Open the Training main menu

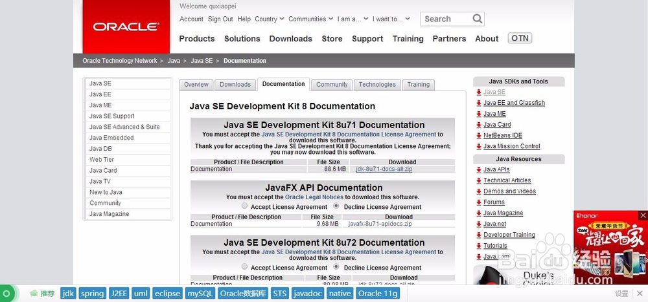point(408,39)
